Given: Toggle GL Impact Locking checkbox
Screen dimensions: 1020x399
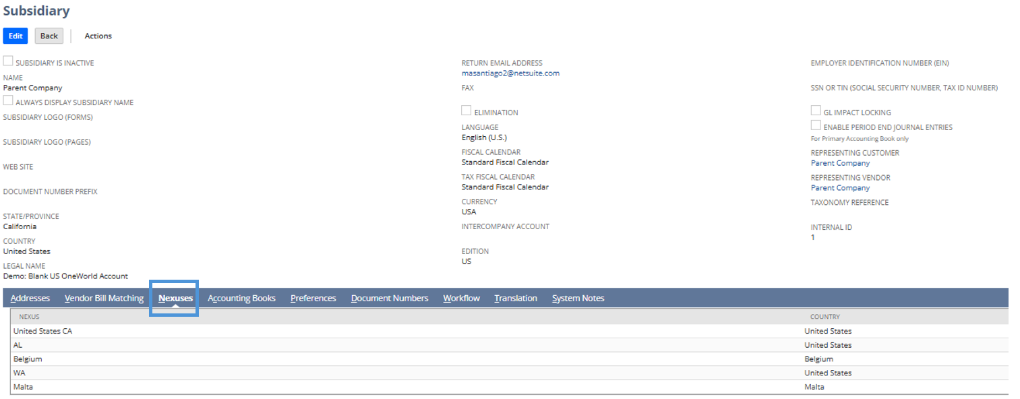Looking at the screenshot, I should 816,111.
